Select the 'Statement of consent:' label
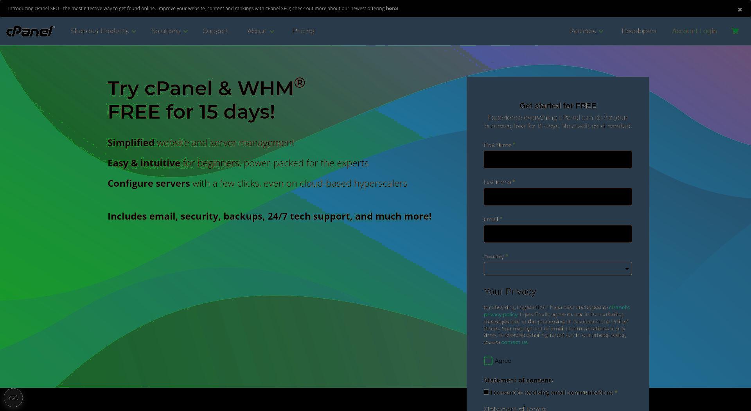 [518, 380]
